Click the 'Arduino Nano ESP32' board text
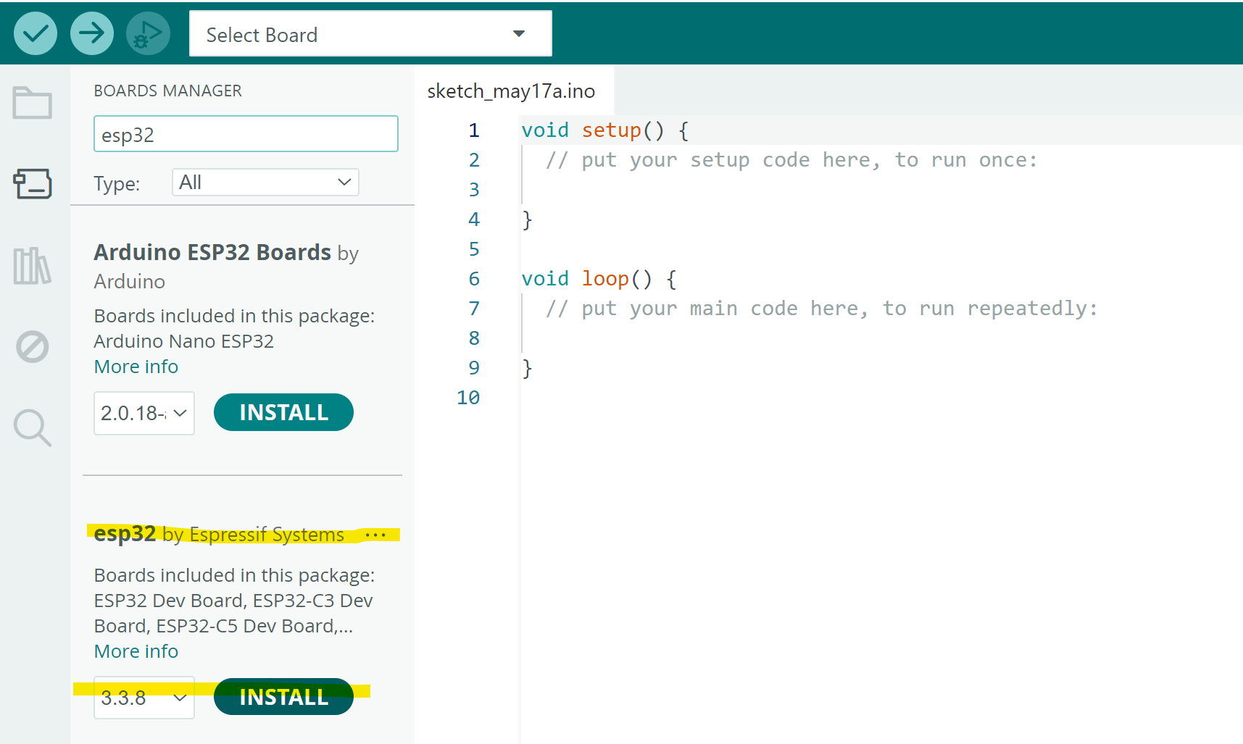 pos(184,341)
